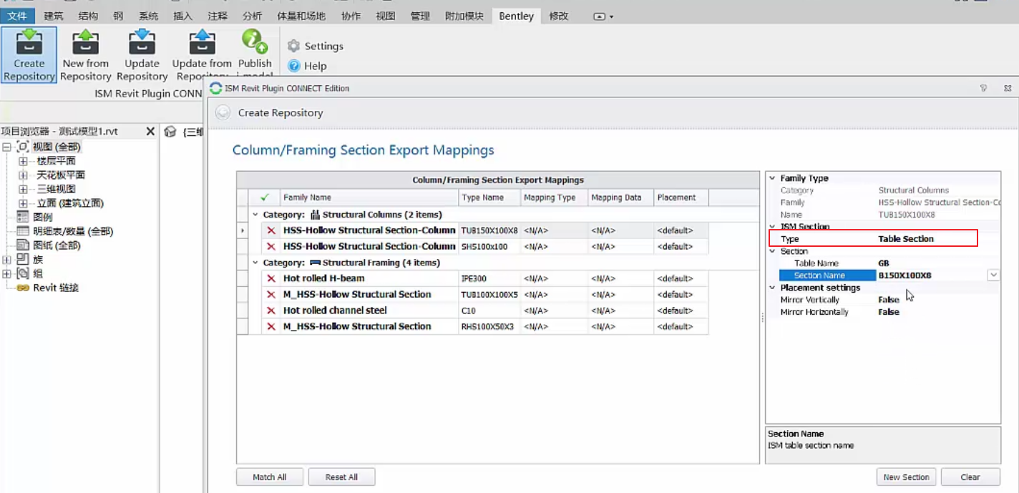Open the Bentley Settings gear
Image resolution: width=1019 pixels, height=493 pixels.
click(x=293, y=46)
